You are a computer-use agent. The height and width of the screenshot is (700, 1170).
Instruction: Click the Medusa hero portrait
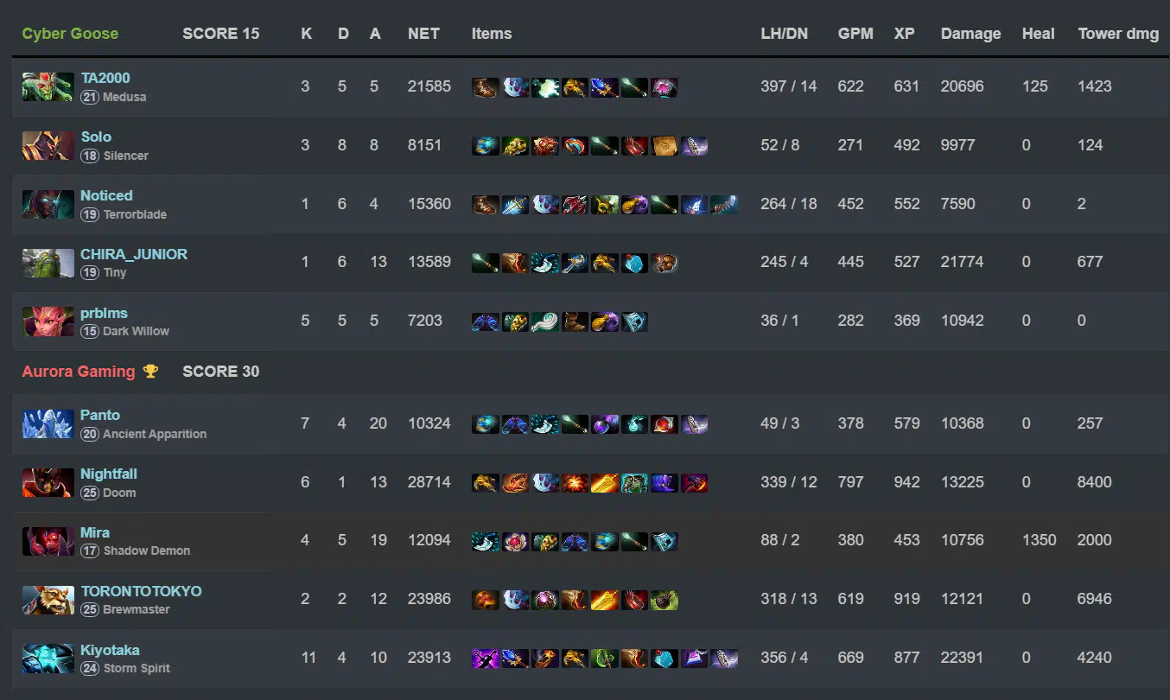coord(48,87)
